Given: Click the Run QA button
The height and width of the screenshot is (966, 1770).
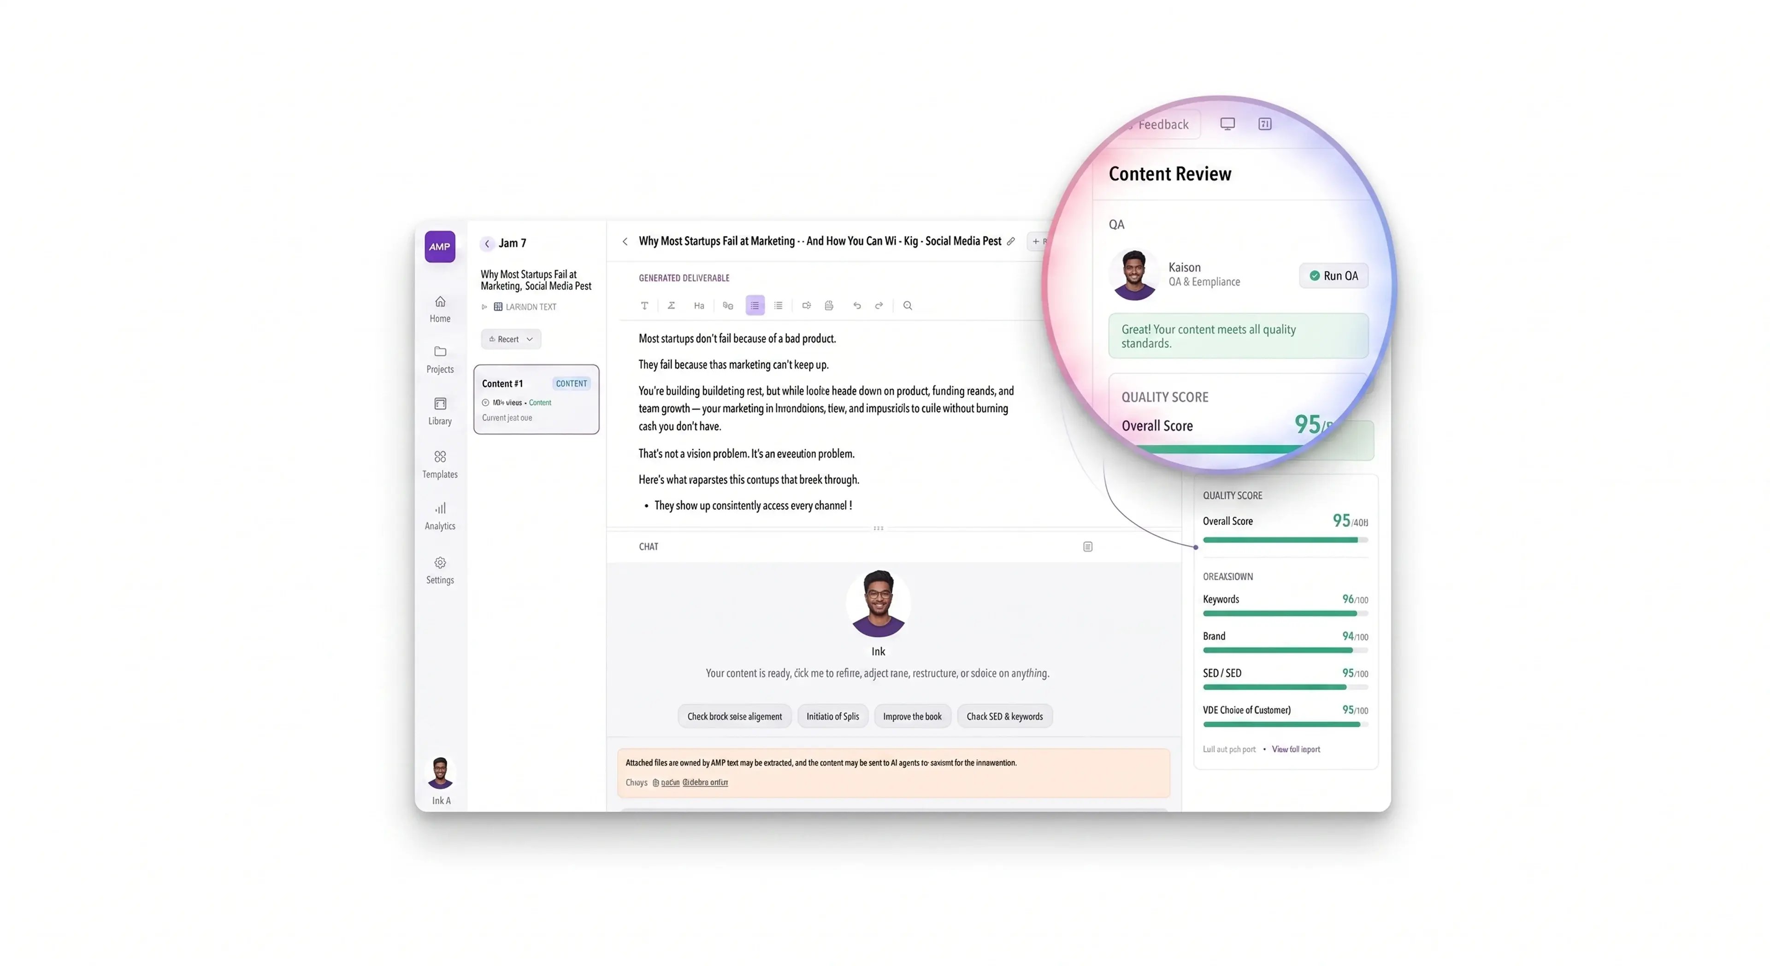Looking at the screenshot, I should coord(1333,276).
